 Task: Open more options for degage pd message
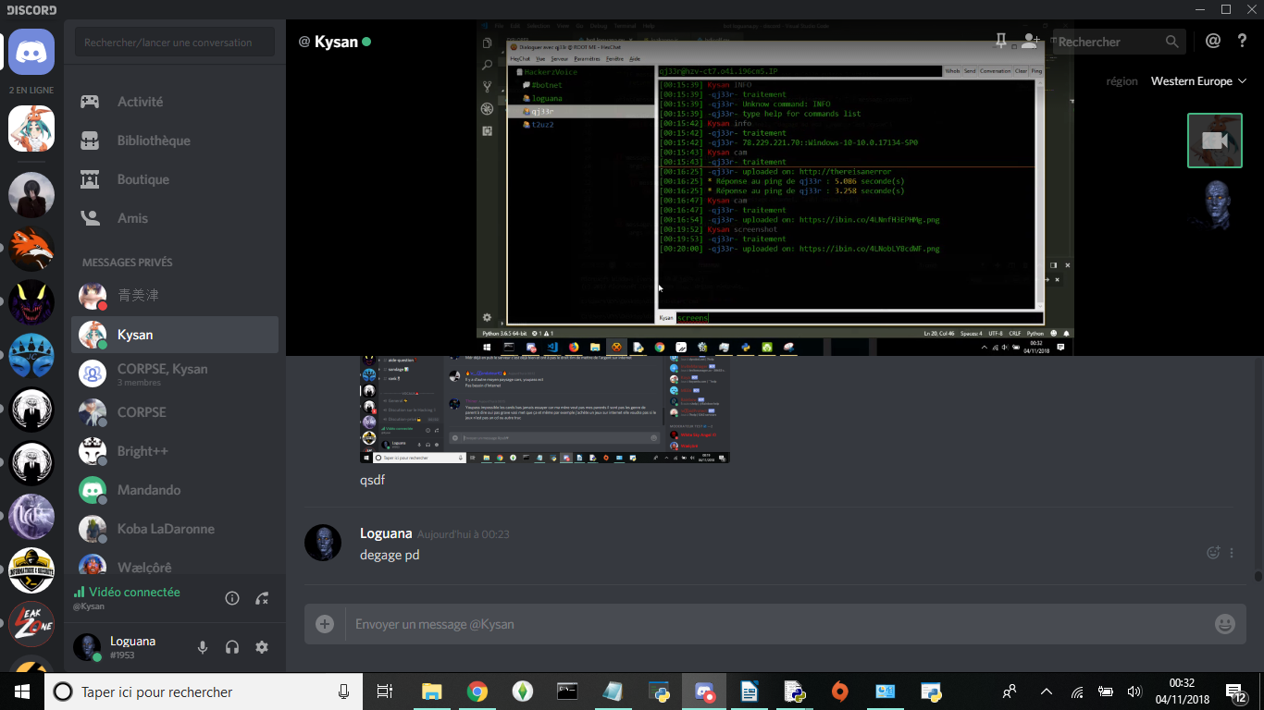coord(1232,553)
